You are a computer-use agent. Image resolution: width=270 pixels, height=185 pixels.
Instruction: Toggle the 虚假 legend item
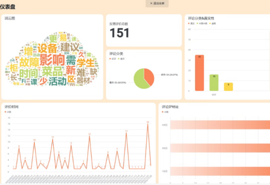(213, 23)
